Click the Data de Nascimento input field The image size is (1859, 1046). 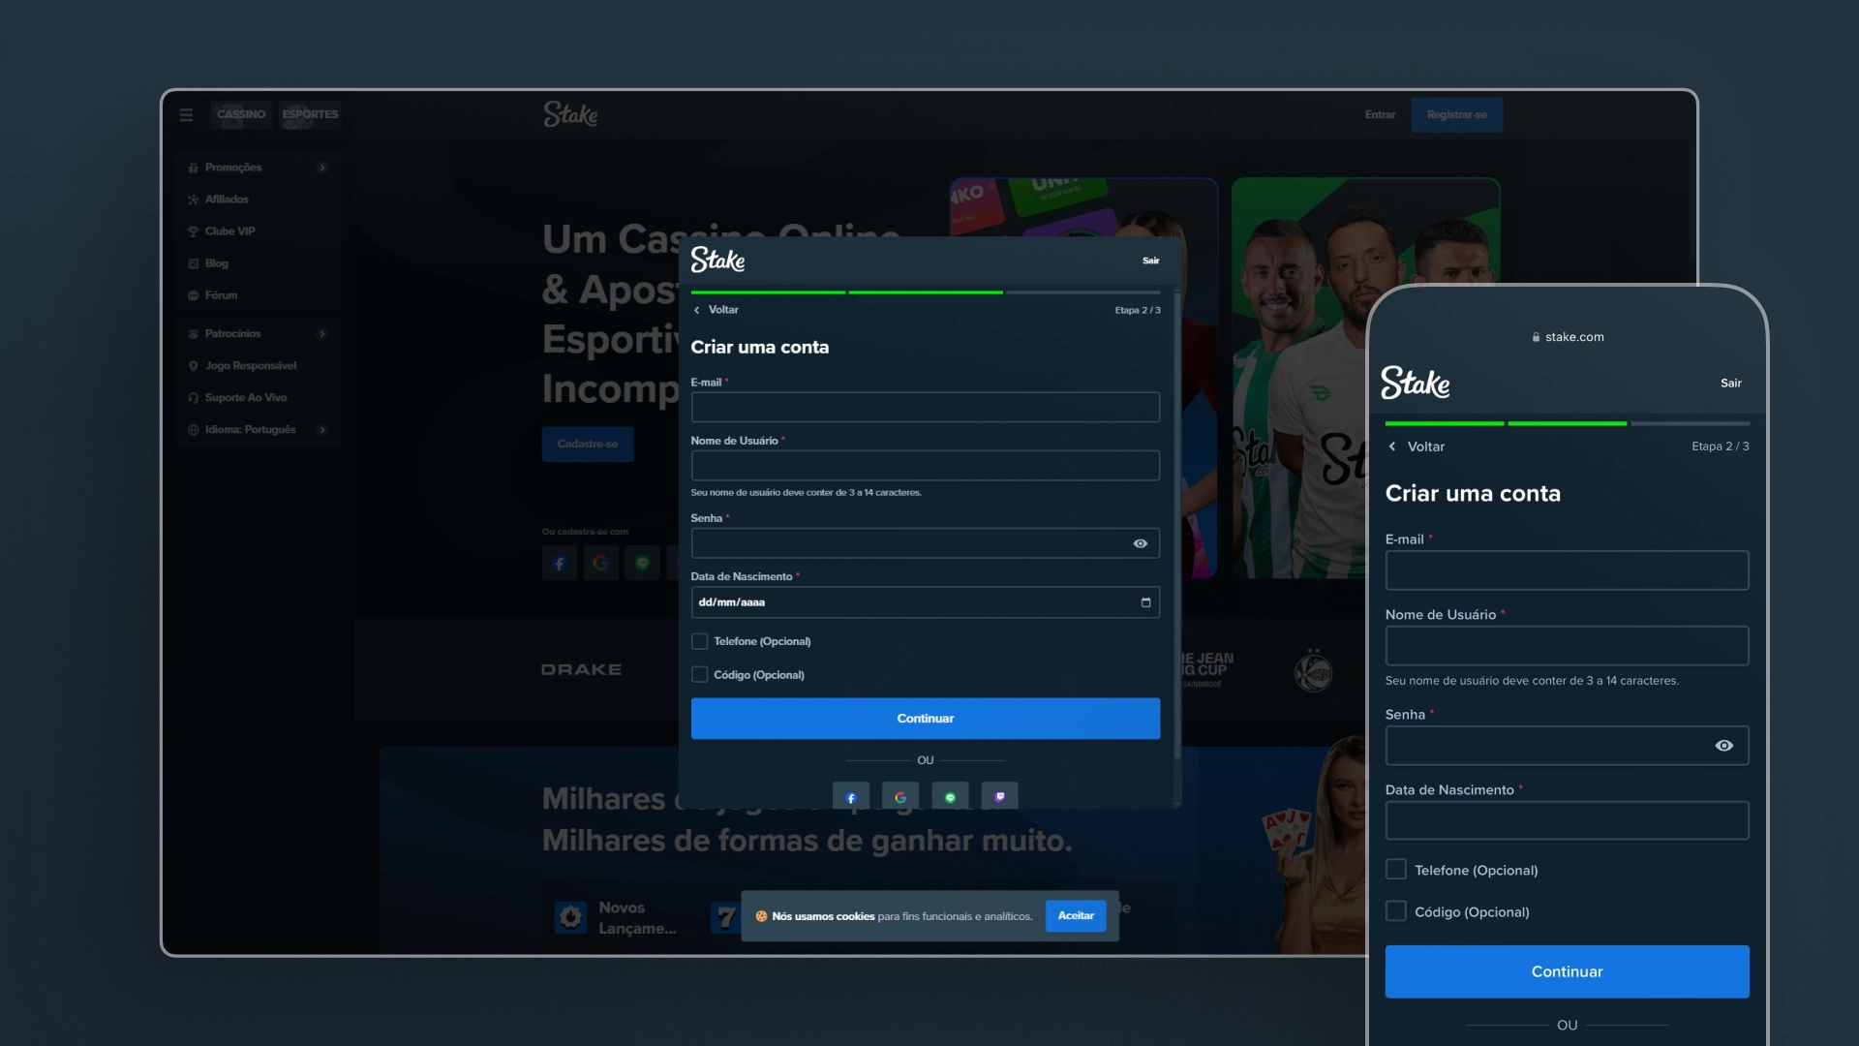point(925,601)
